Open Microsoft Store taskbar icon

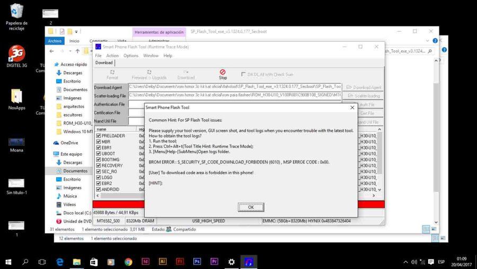(x=94, y=262)
